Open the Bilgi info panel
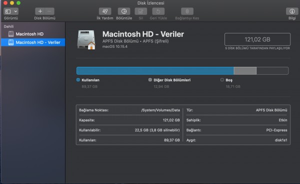 pos(292,11)
